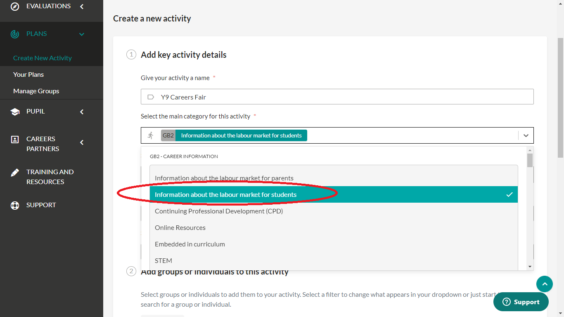Click the tag icon in activity name field

tap(151, 97)
